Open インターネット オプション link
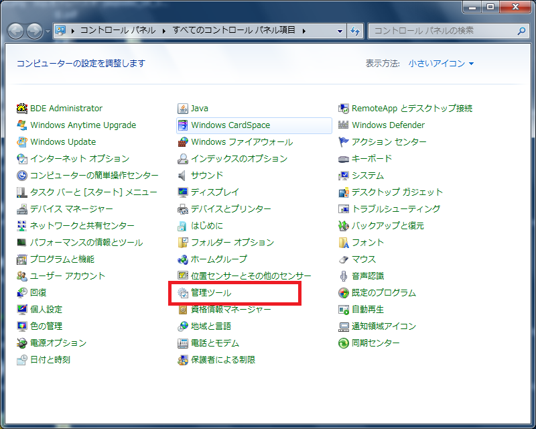Viewport: 536px width, 429px height. point(80,159)
